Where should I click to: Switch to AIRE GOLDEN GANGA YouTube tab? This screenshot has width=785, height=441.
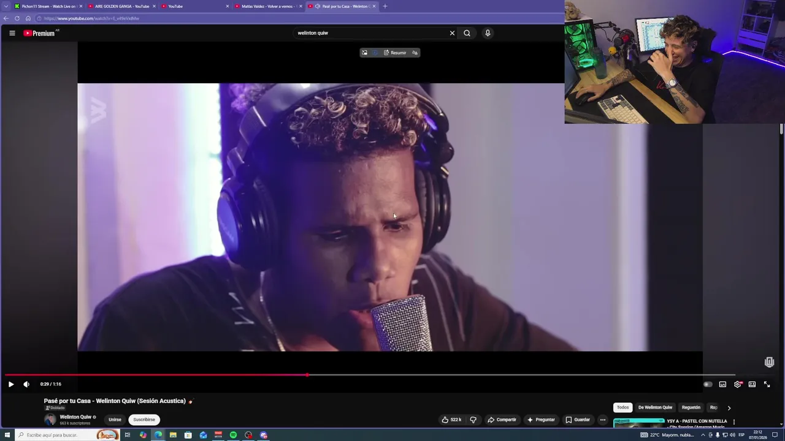point(121,6)
